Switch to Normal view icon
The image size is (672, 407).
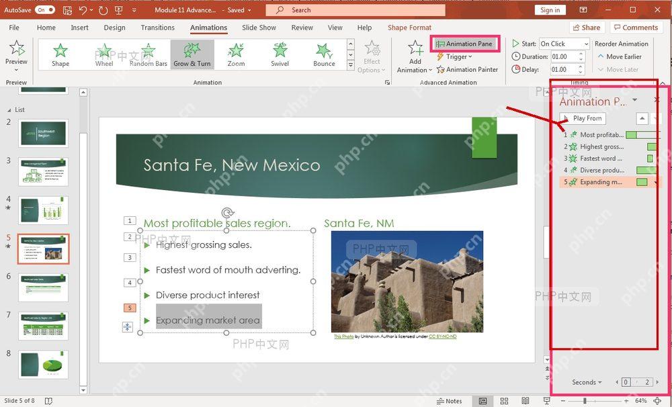click(x=483, y=401)
